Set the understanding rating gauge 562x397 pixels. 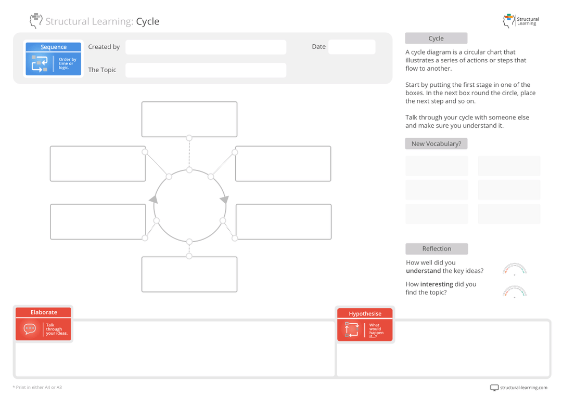515,268
